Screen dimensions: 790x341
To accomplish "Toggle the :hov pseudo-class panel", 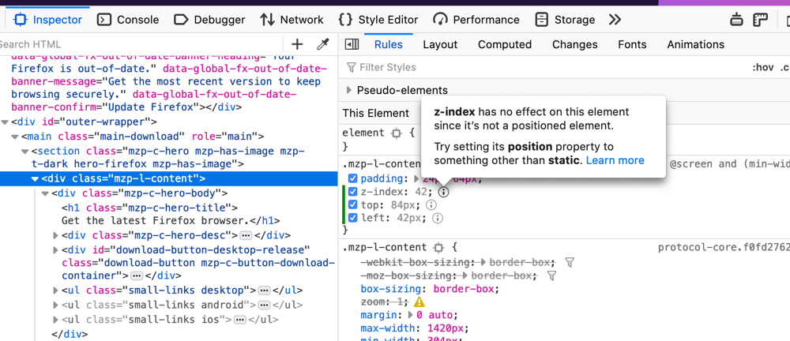I will pyautogui.click(x=763, y=68).
